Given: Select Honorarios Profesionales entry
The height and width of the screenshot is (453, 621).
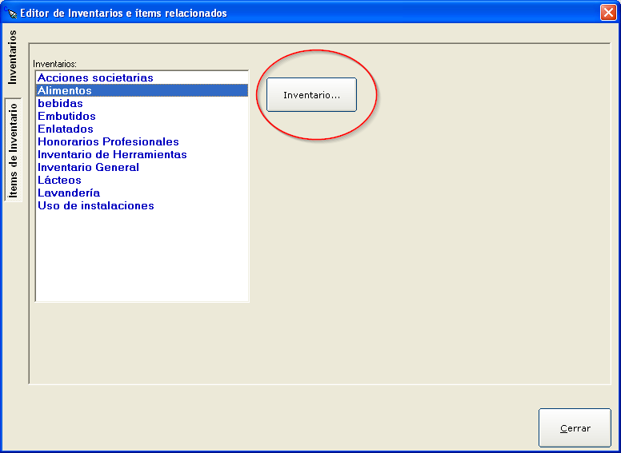Looking at the screenshot, I should (142, 141).
